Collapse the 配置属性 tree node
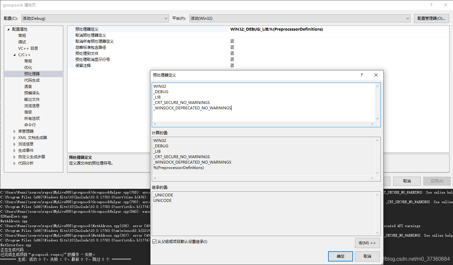Viewport: 453px width, 265px height. point(9,29)
